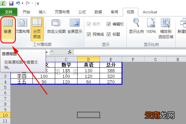Select column G header
The width and height of the screenshot is (186, 124).
pyautogui.click(x=155, y=59)
